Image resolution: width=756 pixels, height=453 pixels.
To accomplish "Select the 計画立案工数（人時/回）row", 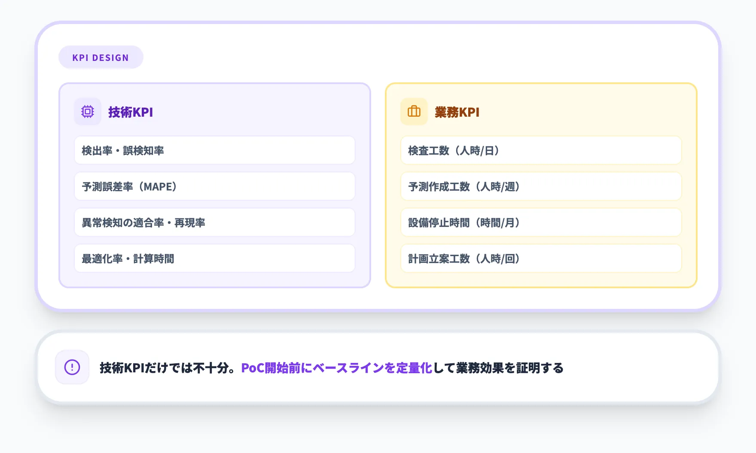I will (x=541, y=258).
